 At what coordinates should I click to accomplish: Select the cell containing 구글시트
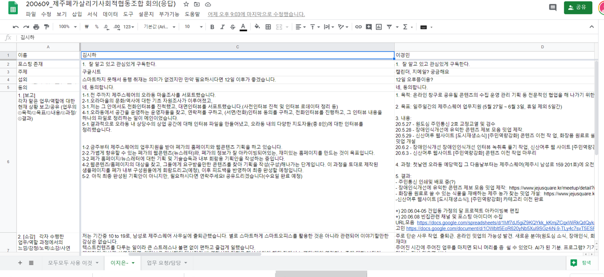pos(237,72)
